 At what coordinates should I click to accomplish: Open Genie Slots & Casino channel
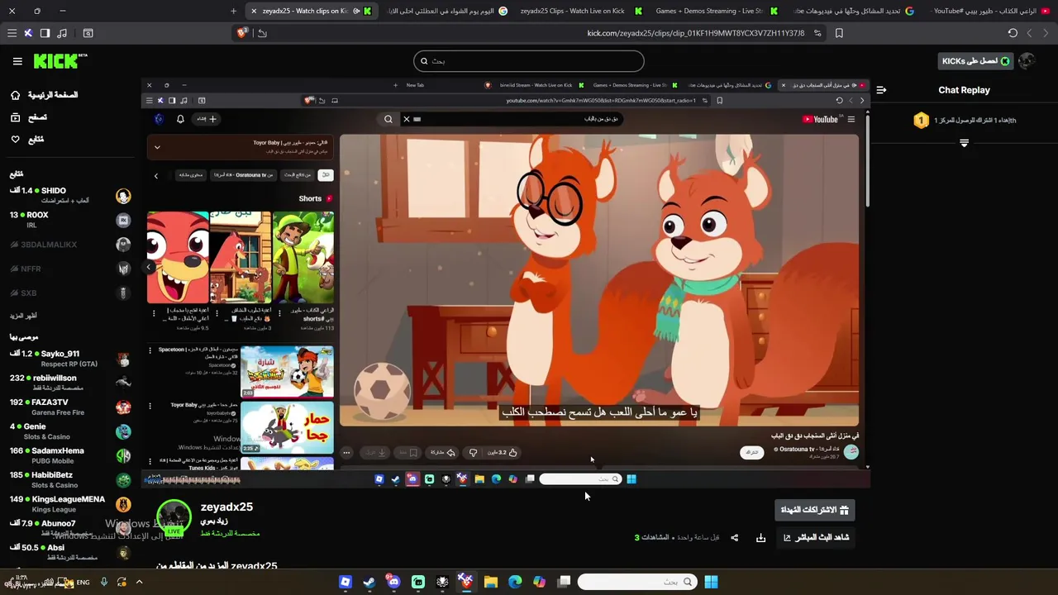70,431
